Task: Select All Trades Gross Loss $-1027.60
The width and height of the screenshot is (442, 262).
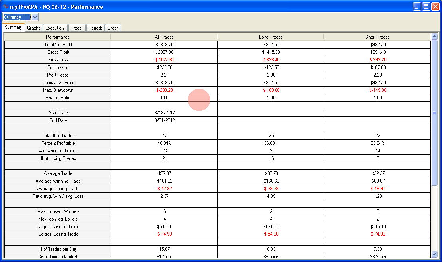Action: point(165,60)
